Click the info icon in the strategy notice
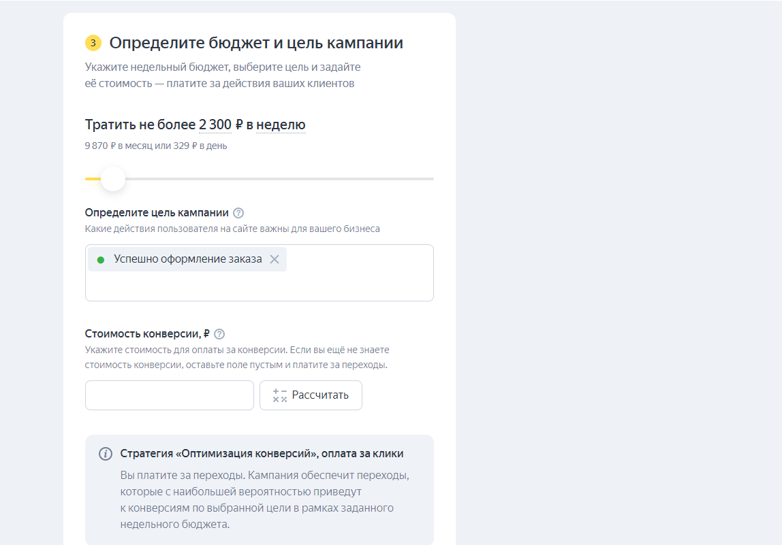This screenshot has height=545, width=782. (x=106, y=454)
